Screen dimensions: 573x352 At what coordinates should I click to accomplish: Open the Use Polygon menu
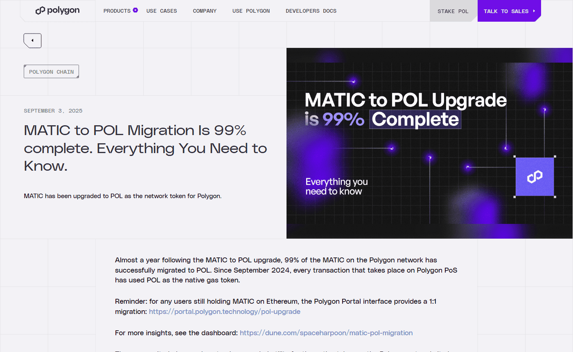pyautogui.click(x=251, y=11)
